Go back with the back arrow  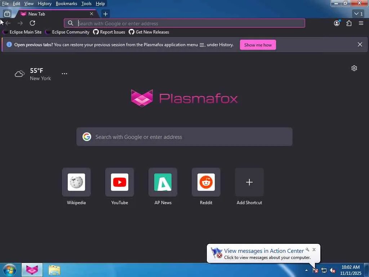coord(8,23)
